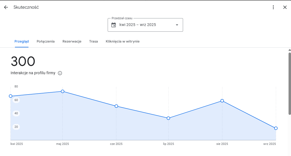
Task: Switch to the Połączenia tab
Action: pos(46,41)
